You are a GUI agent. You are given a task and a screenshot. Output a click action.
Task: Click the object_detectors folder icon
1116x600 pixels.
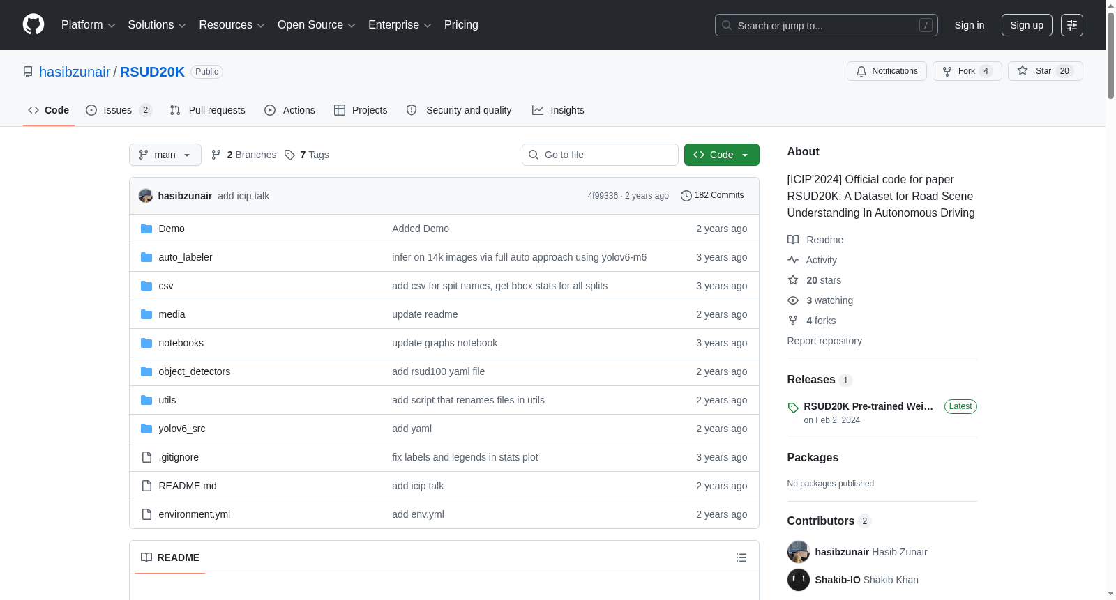coord(146,371)
